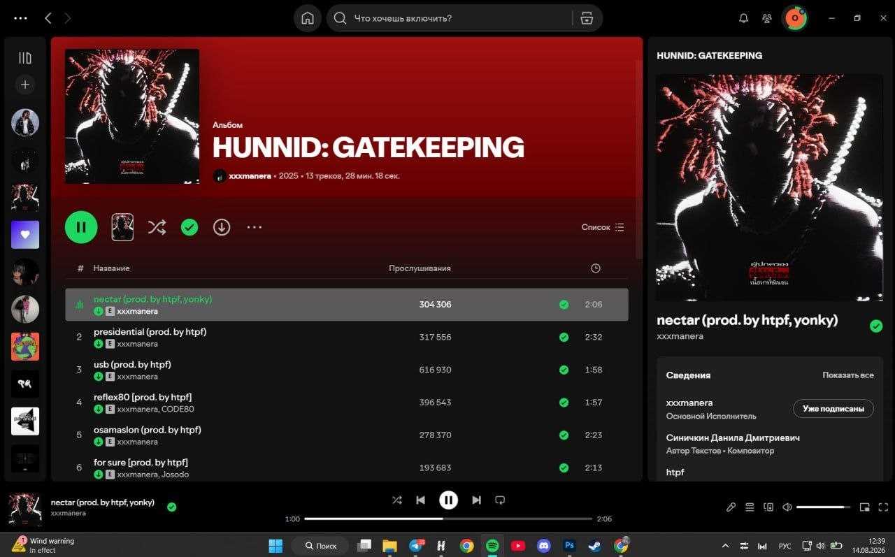Open the playback queue
This screenshot has width=895, height=557.
click(x=750, y=507)
